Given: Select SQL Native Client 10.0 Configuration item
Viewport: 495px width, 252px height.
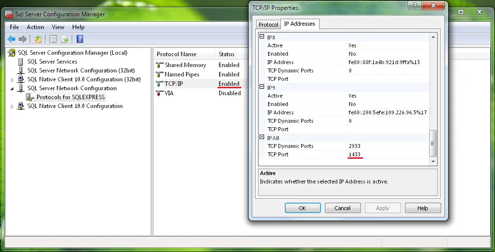Looking at the screenshot, I should click(x=75, y=106).
